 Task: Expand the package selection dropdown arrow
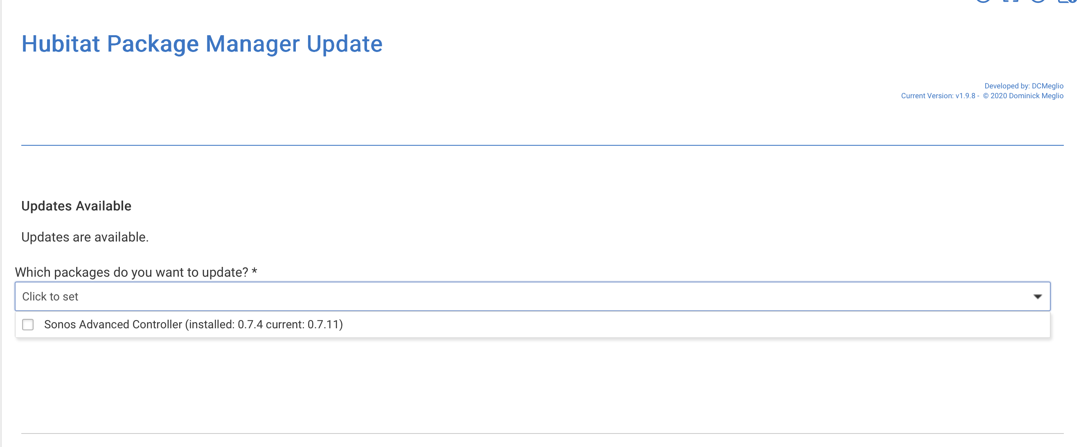coord(1037,297)
